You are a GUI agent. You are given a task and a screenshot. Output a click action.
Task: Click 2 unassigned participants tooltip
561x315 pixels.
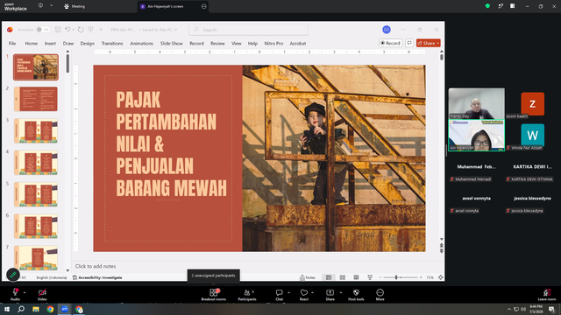(x=213, y=276)
